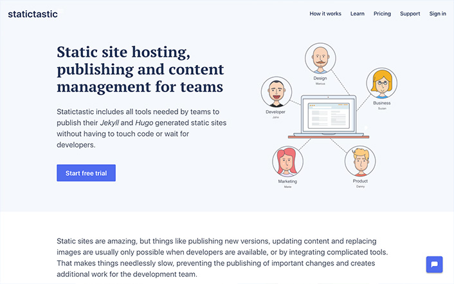
Task: Open the chat widget icon
Action: (434, 265)
